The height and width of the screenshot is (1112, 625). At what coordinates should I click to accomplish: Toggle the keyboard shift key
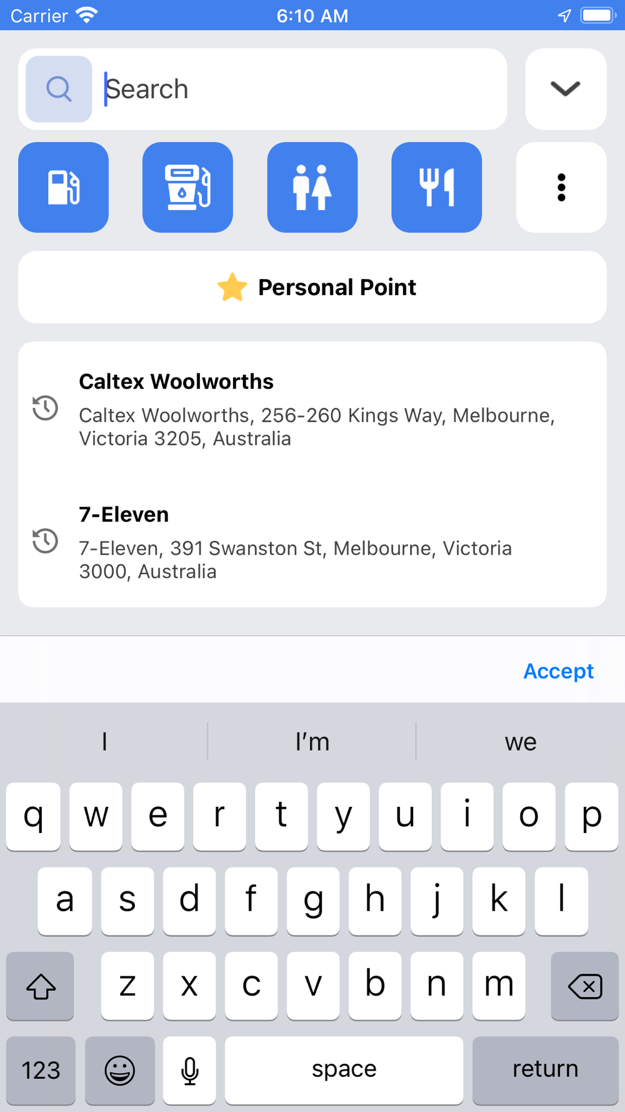click(41, 986)
